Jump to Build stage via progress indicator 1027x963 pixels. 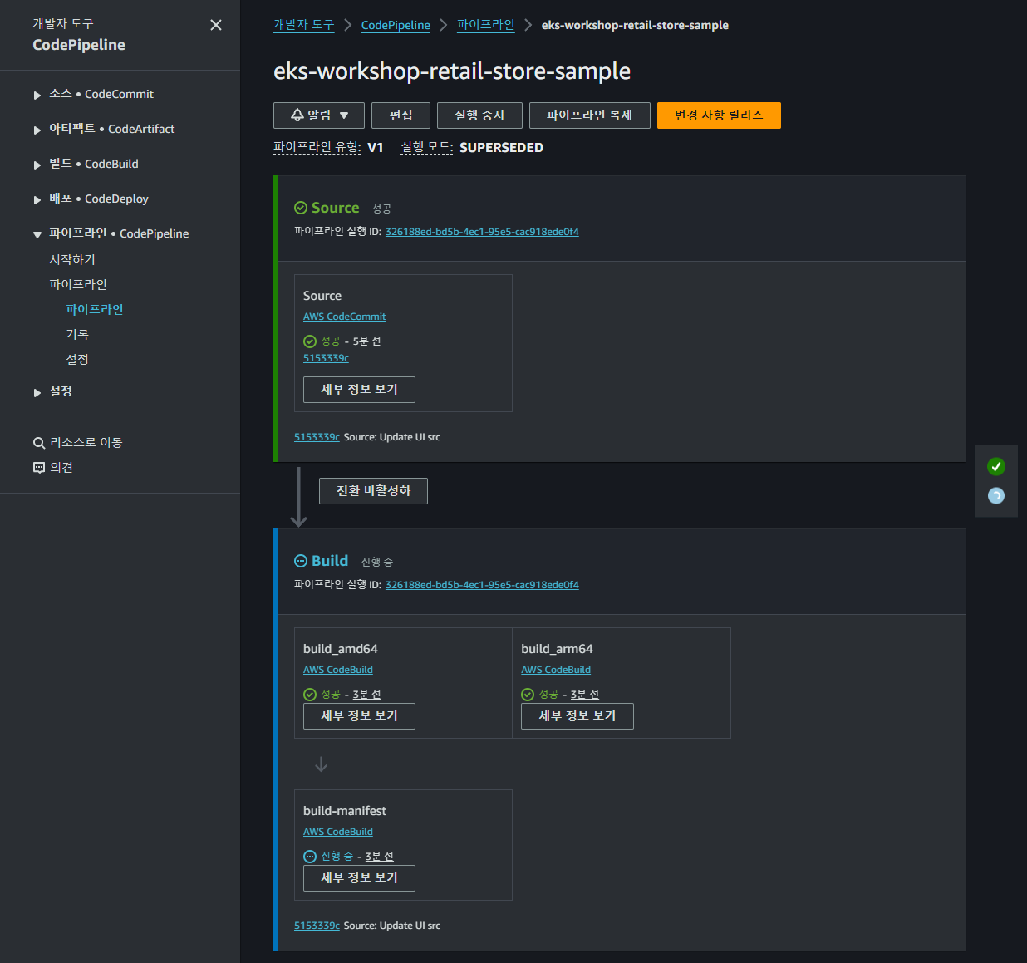pyautogui.click(x=996, y=496)
